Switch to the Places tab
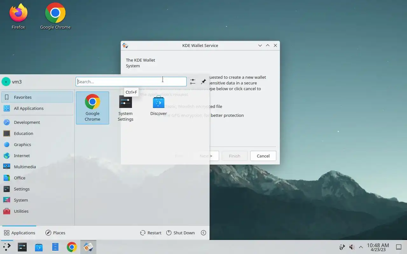Viewport: 407px width, 254px height. [x=55, y=233]
